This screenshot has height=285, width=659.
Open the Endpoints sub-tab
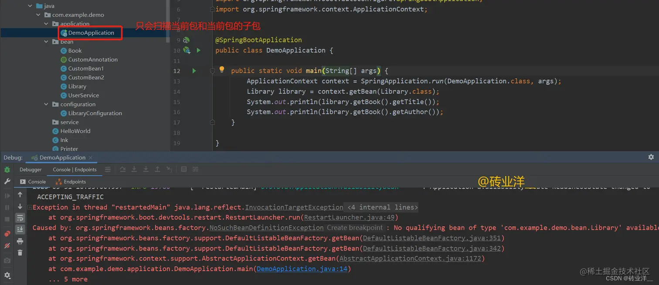click(x=71, y=182)
